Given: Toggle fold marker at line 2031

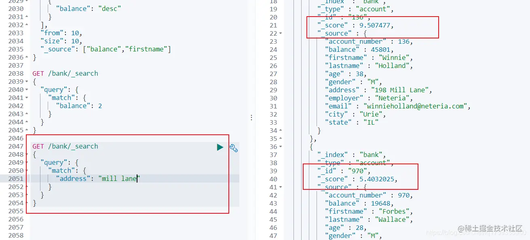Looking at the screenshot, I should (x=27, y=17).
